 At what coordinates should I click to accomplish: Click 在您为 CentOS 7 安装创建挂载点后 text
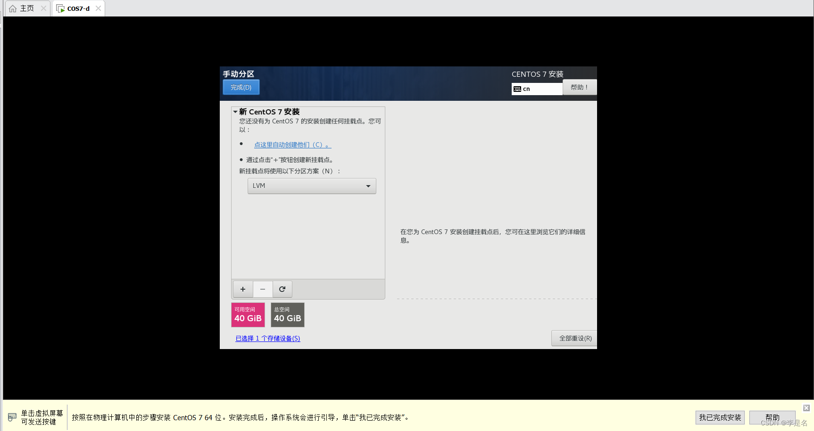(x=493, y=236)
